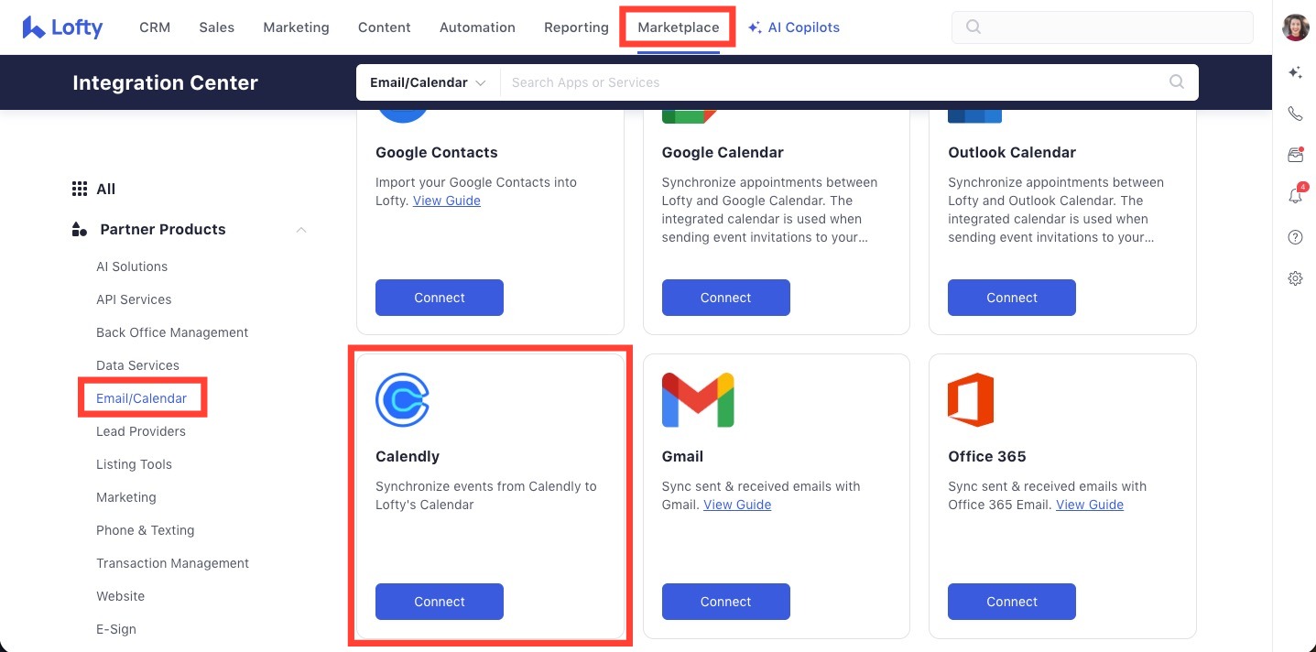Select API Services category
The height and width of the screenshot is (652, 1316).
[x=134, y=299]
